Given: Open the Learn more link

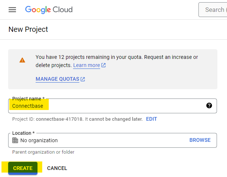Looking at the screenshot, I should point(86,65).
